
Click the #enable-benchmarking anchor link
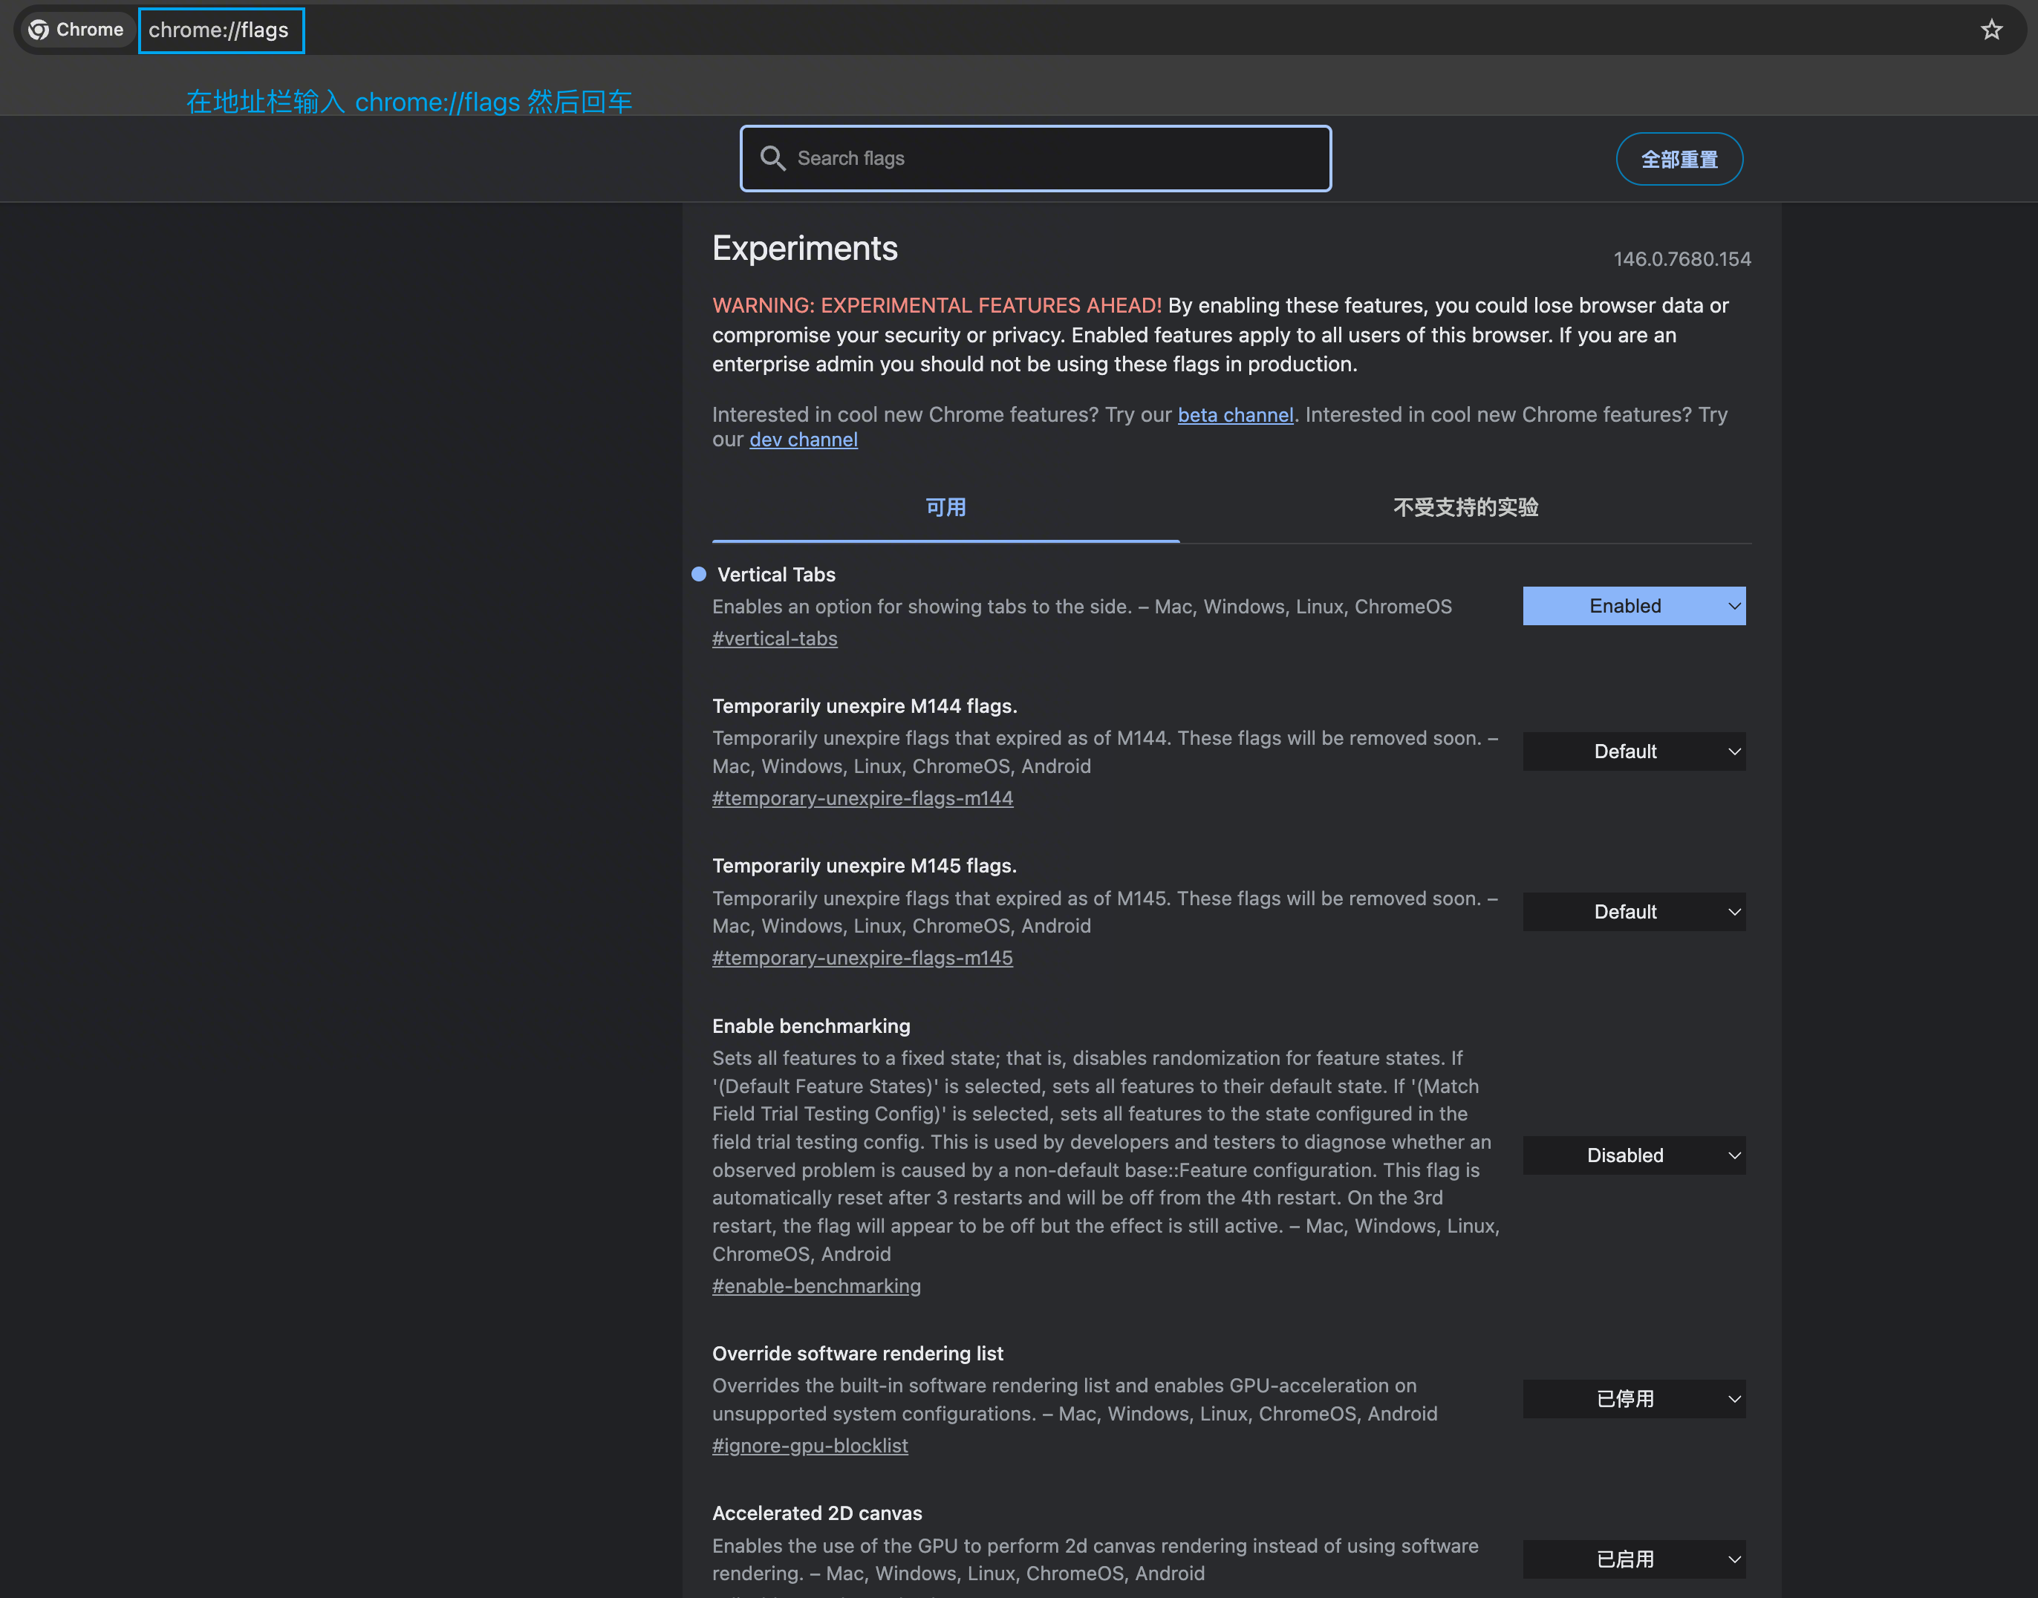coord(816,1285)
